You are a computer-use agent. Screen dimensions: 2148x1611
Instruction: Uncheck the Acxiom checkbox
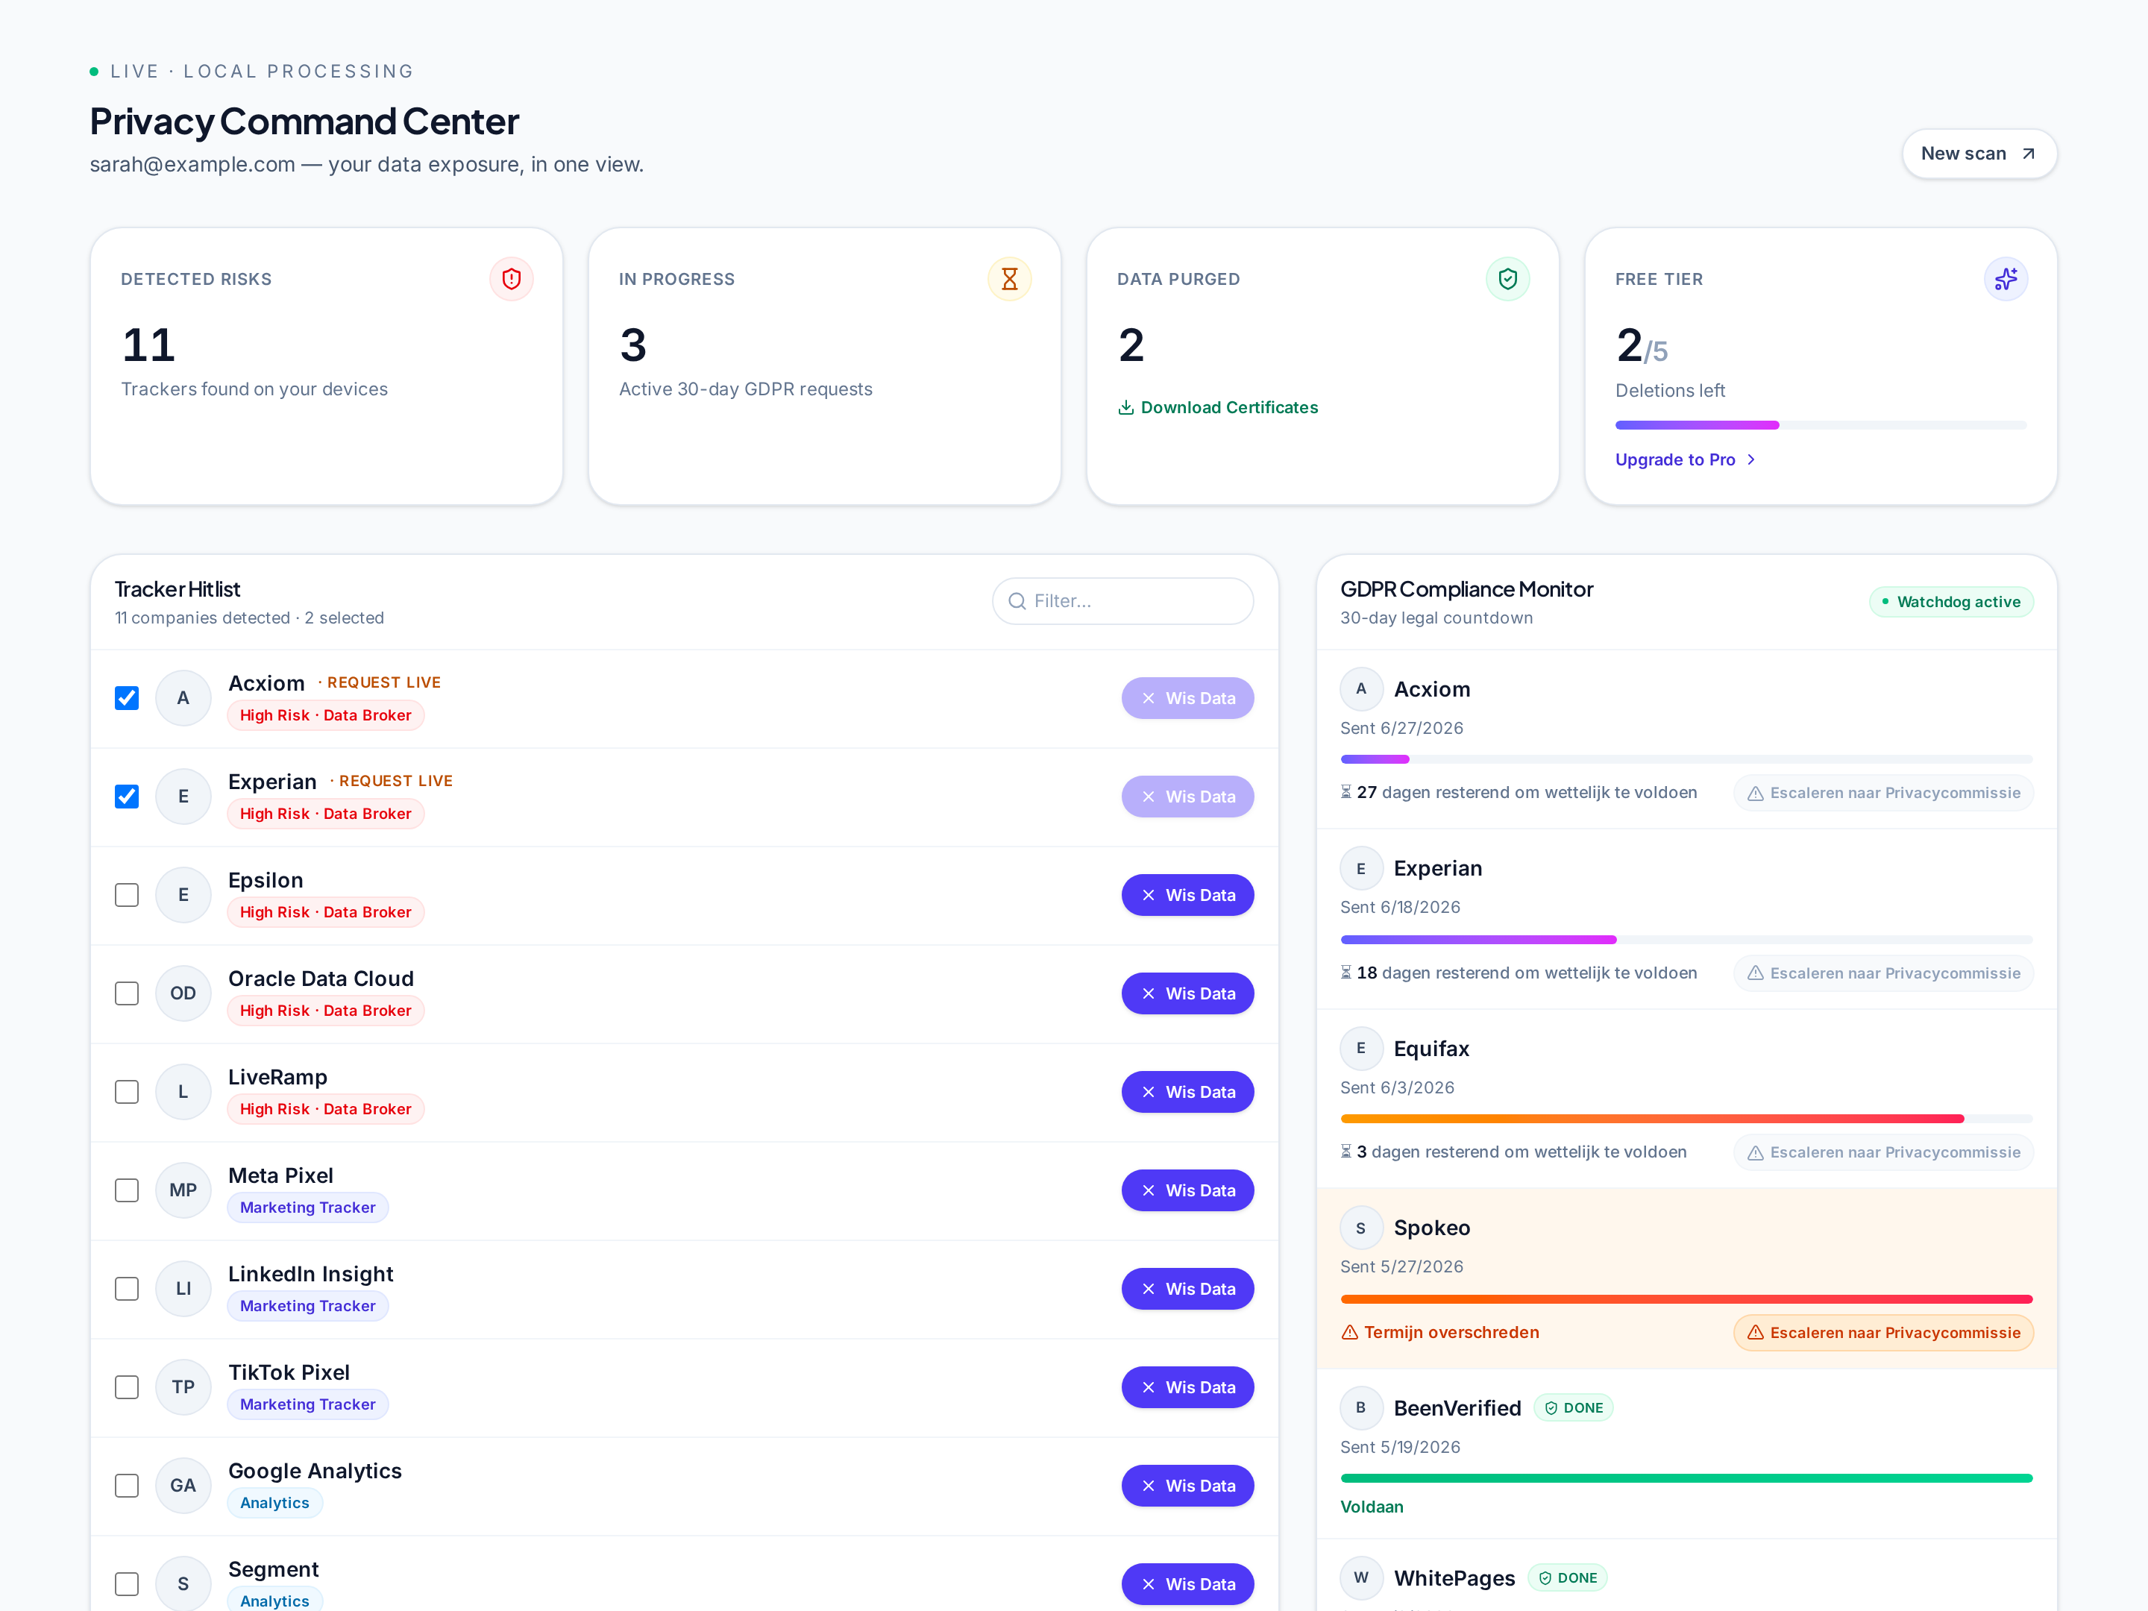(128, 698)
